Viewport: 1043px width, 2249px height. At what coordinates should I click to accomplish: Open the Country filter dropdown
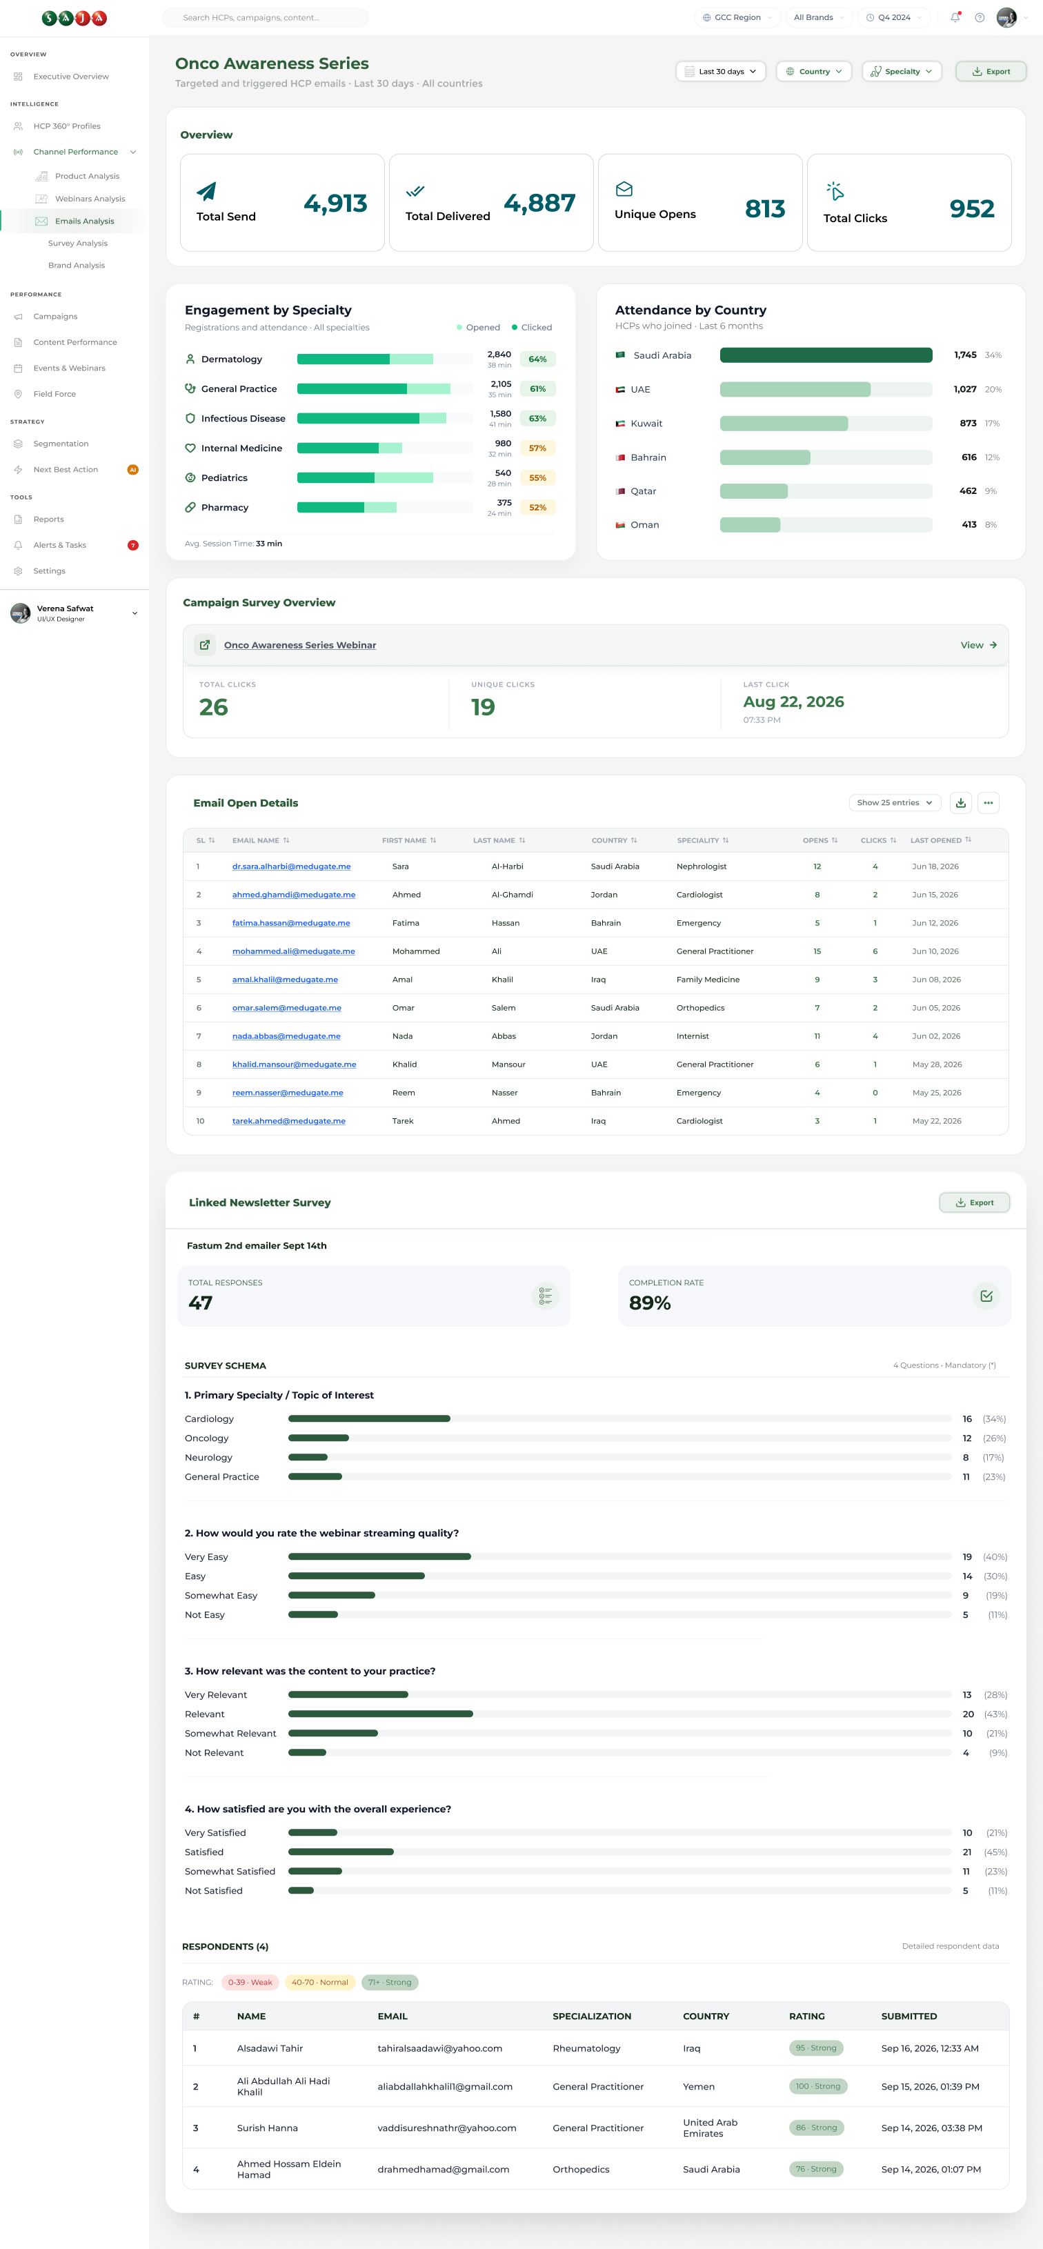pos(813,72)
